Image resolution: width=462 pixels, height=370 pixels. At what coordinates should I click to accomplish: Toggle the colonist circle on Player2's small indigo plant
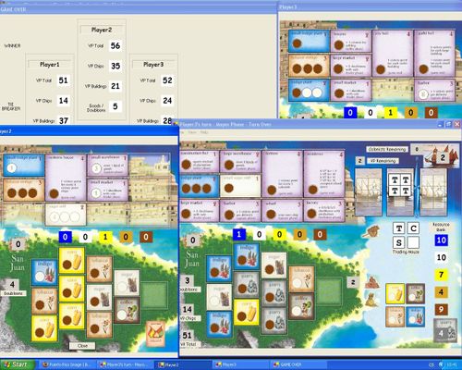(12, 168)
